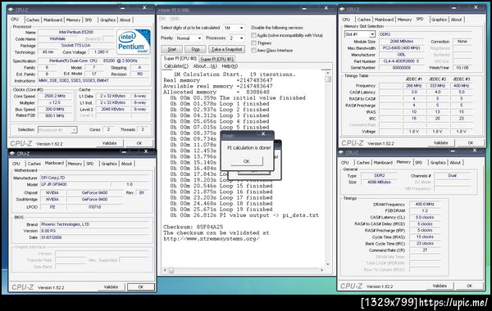Image resolution: width=492 pixels, height=311 pixels.
Task: Open Mainboard tab in the Processor info CPU-Z window
Action: tap(52, 20)
